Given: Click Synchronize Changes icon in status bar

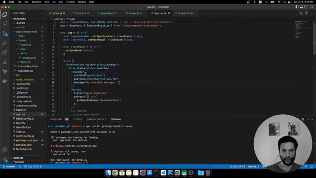Looking at the screenshot, I should [x=20, y=167].
